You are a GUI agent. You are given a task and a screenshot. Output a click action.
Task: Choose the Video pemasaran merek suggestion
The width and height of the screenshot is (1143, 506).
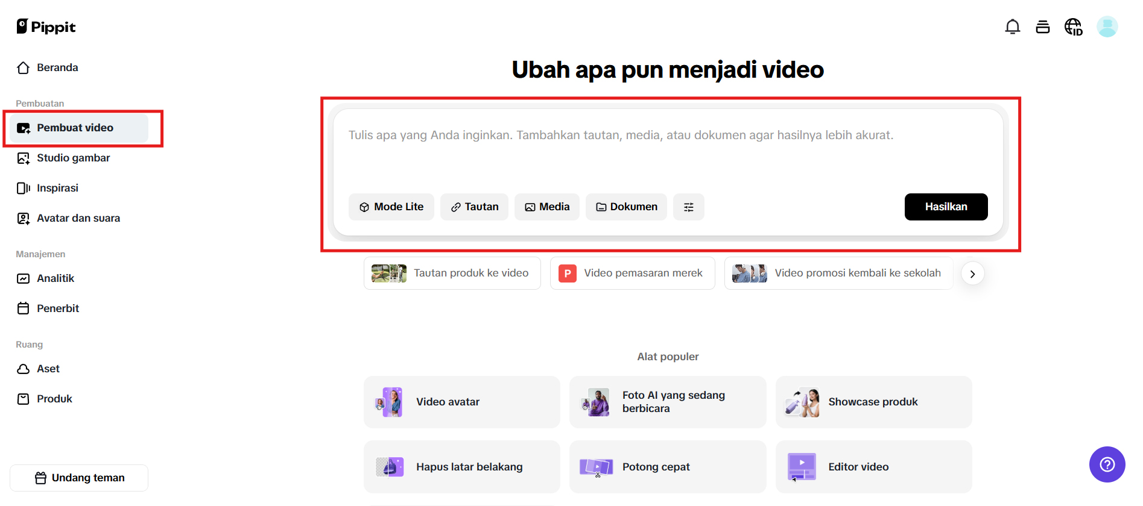[x=633, y=273]
